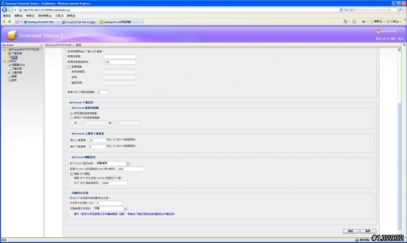Open the help question mark icon
Image resolution: width=407 pixels, height=243 pixels.
(404, 45)
